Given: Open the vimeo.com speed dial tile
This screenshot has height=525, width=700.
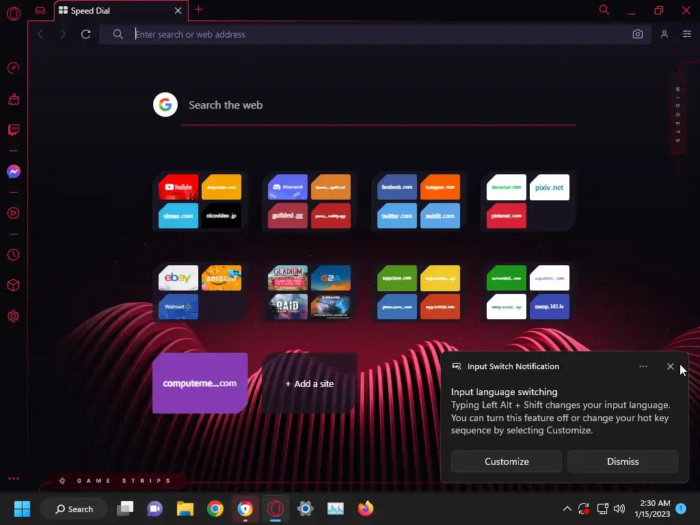Looking at the screenshot, I should [178, 215].
